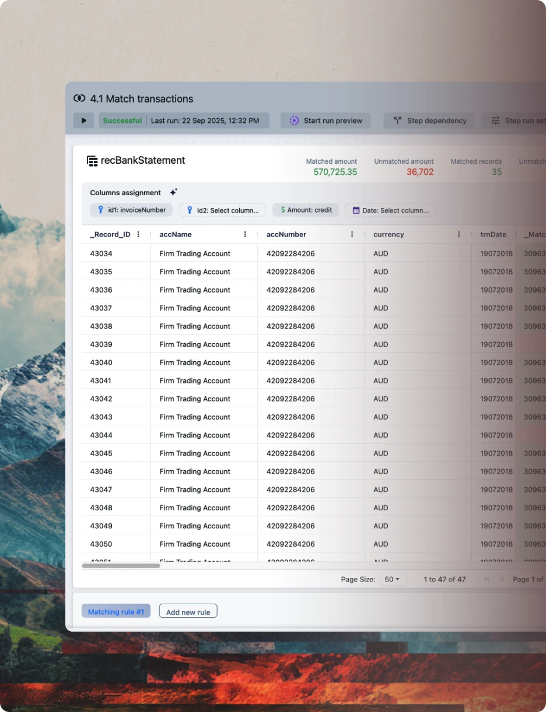Screen dimensions: 546x712
Task: Open the Page Size dropdown
Action: point(393,579)
